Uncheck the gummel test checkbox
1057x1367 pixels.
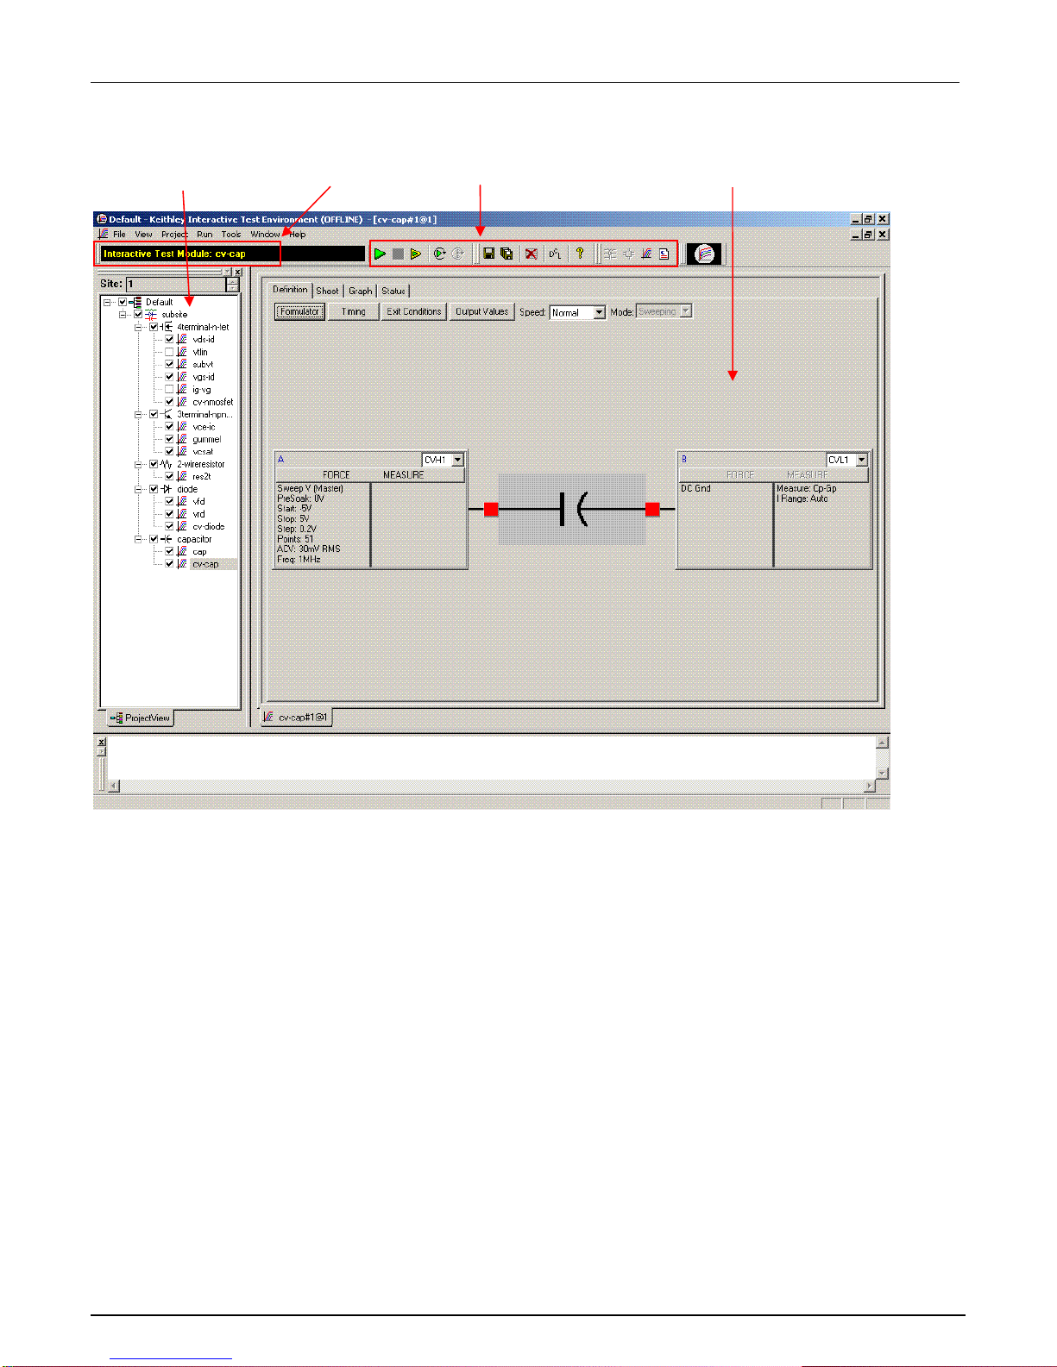coord(169,440)
